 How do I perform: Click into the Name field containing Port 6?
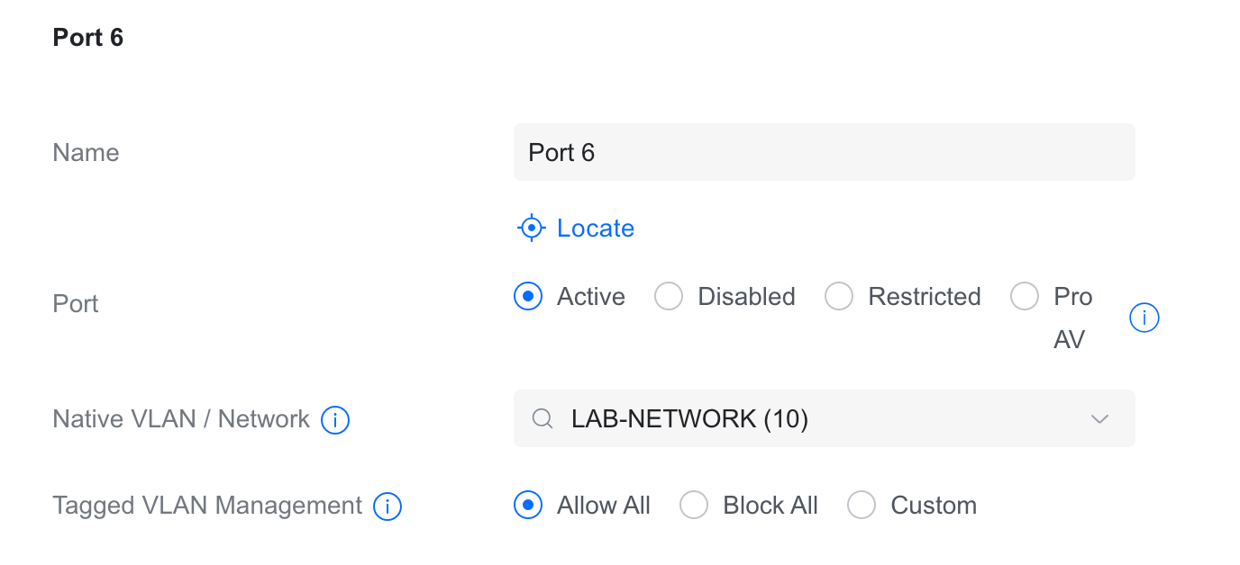[824, 153]
